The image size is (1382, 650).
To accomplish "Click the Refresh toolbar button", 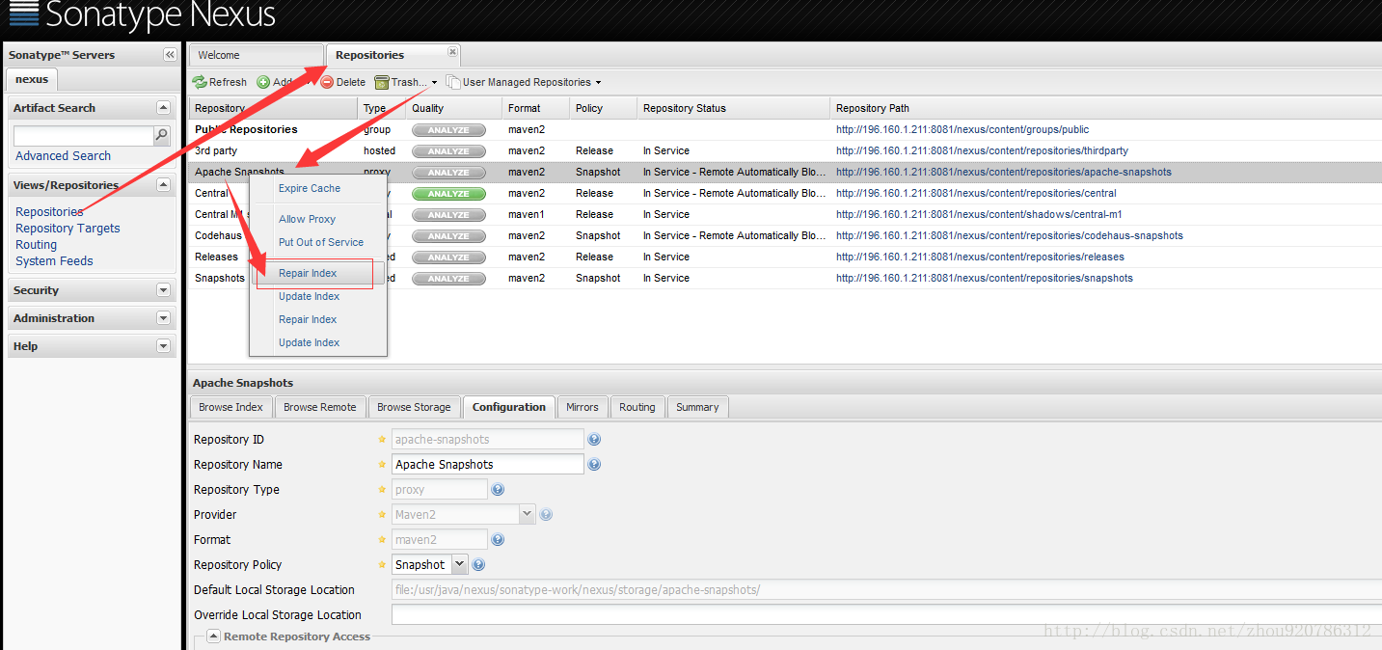I will tap(220, 82).
